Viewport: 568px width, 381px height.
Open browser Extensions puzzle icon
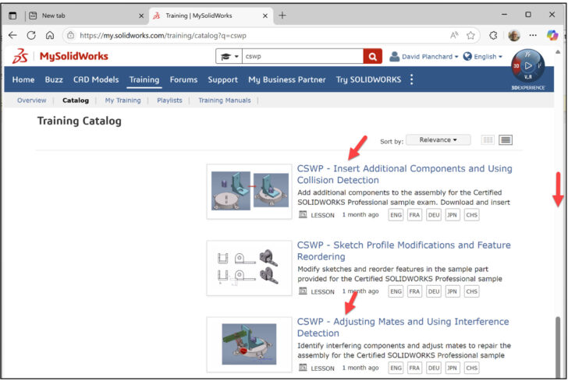click(x=493, y=35)
